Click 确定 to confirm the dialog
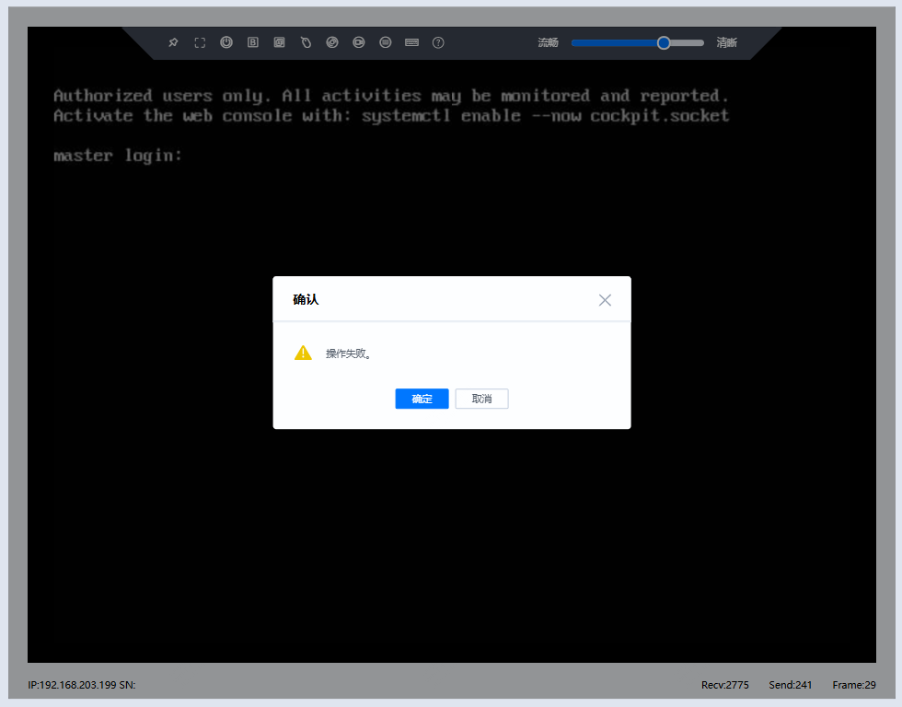 (422, 399)
